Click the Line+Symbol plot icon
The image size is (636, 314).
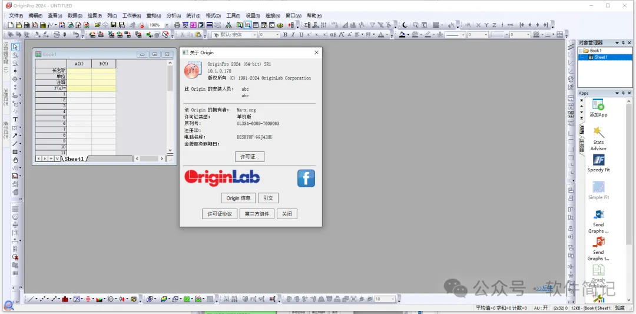point(54,299)
